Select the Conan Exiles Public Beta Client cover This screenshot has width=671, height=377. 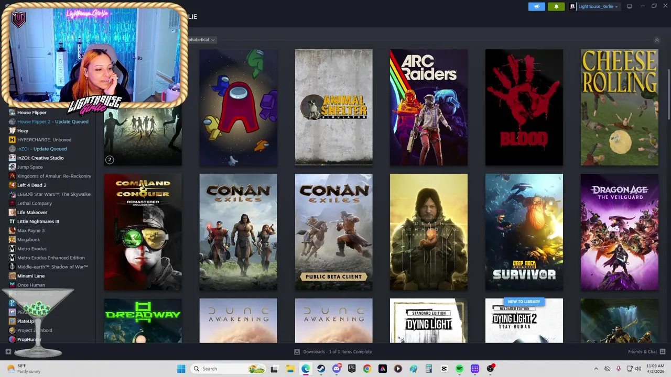(x=333, y=232)
